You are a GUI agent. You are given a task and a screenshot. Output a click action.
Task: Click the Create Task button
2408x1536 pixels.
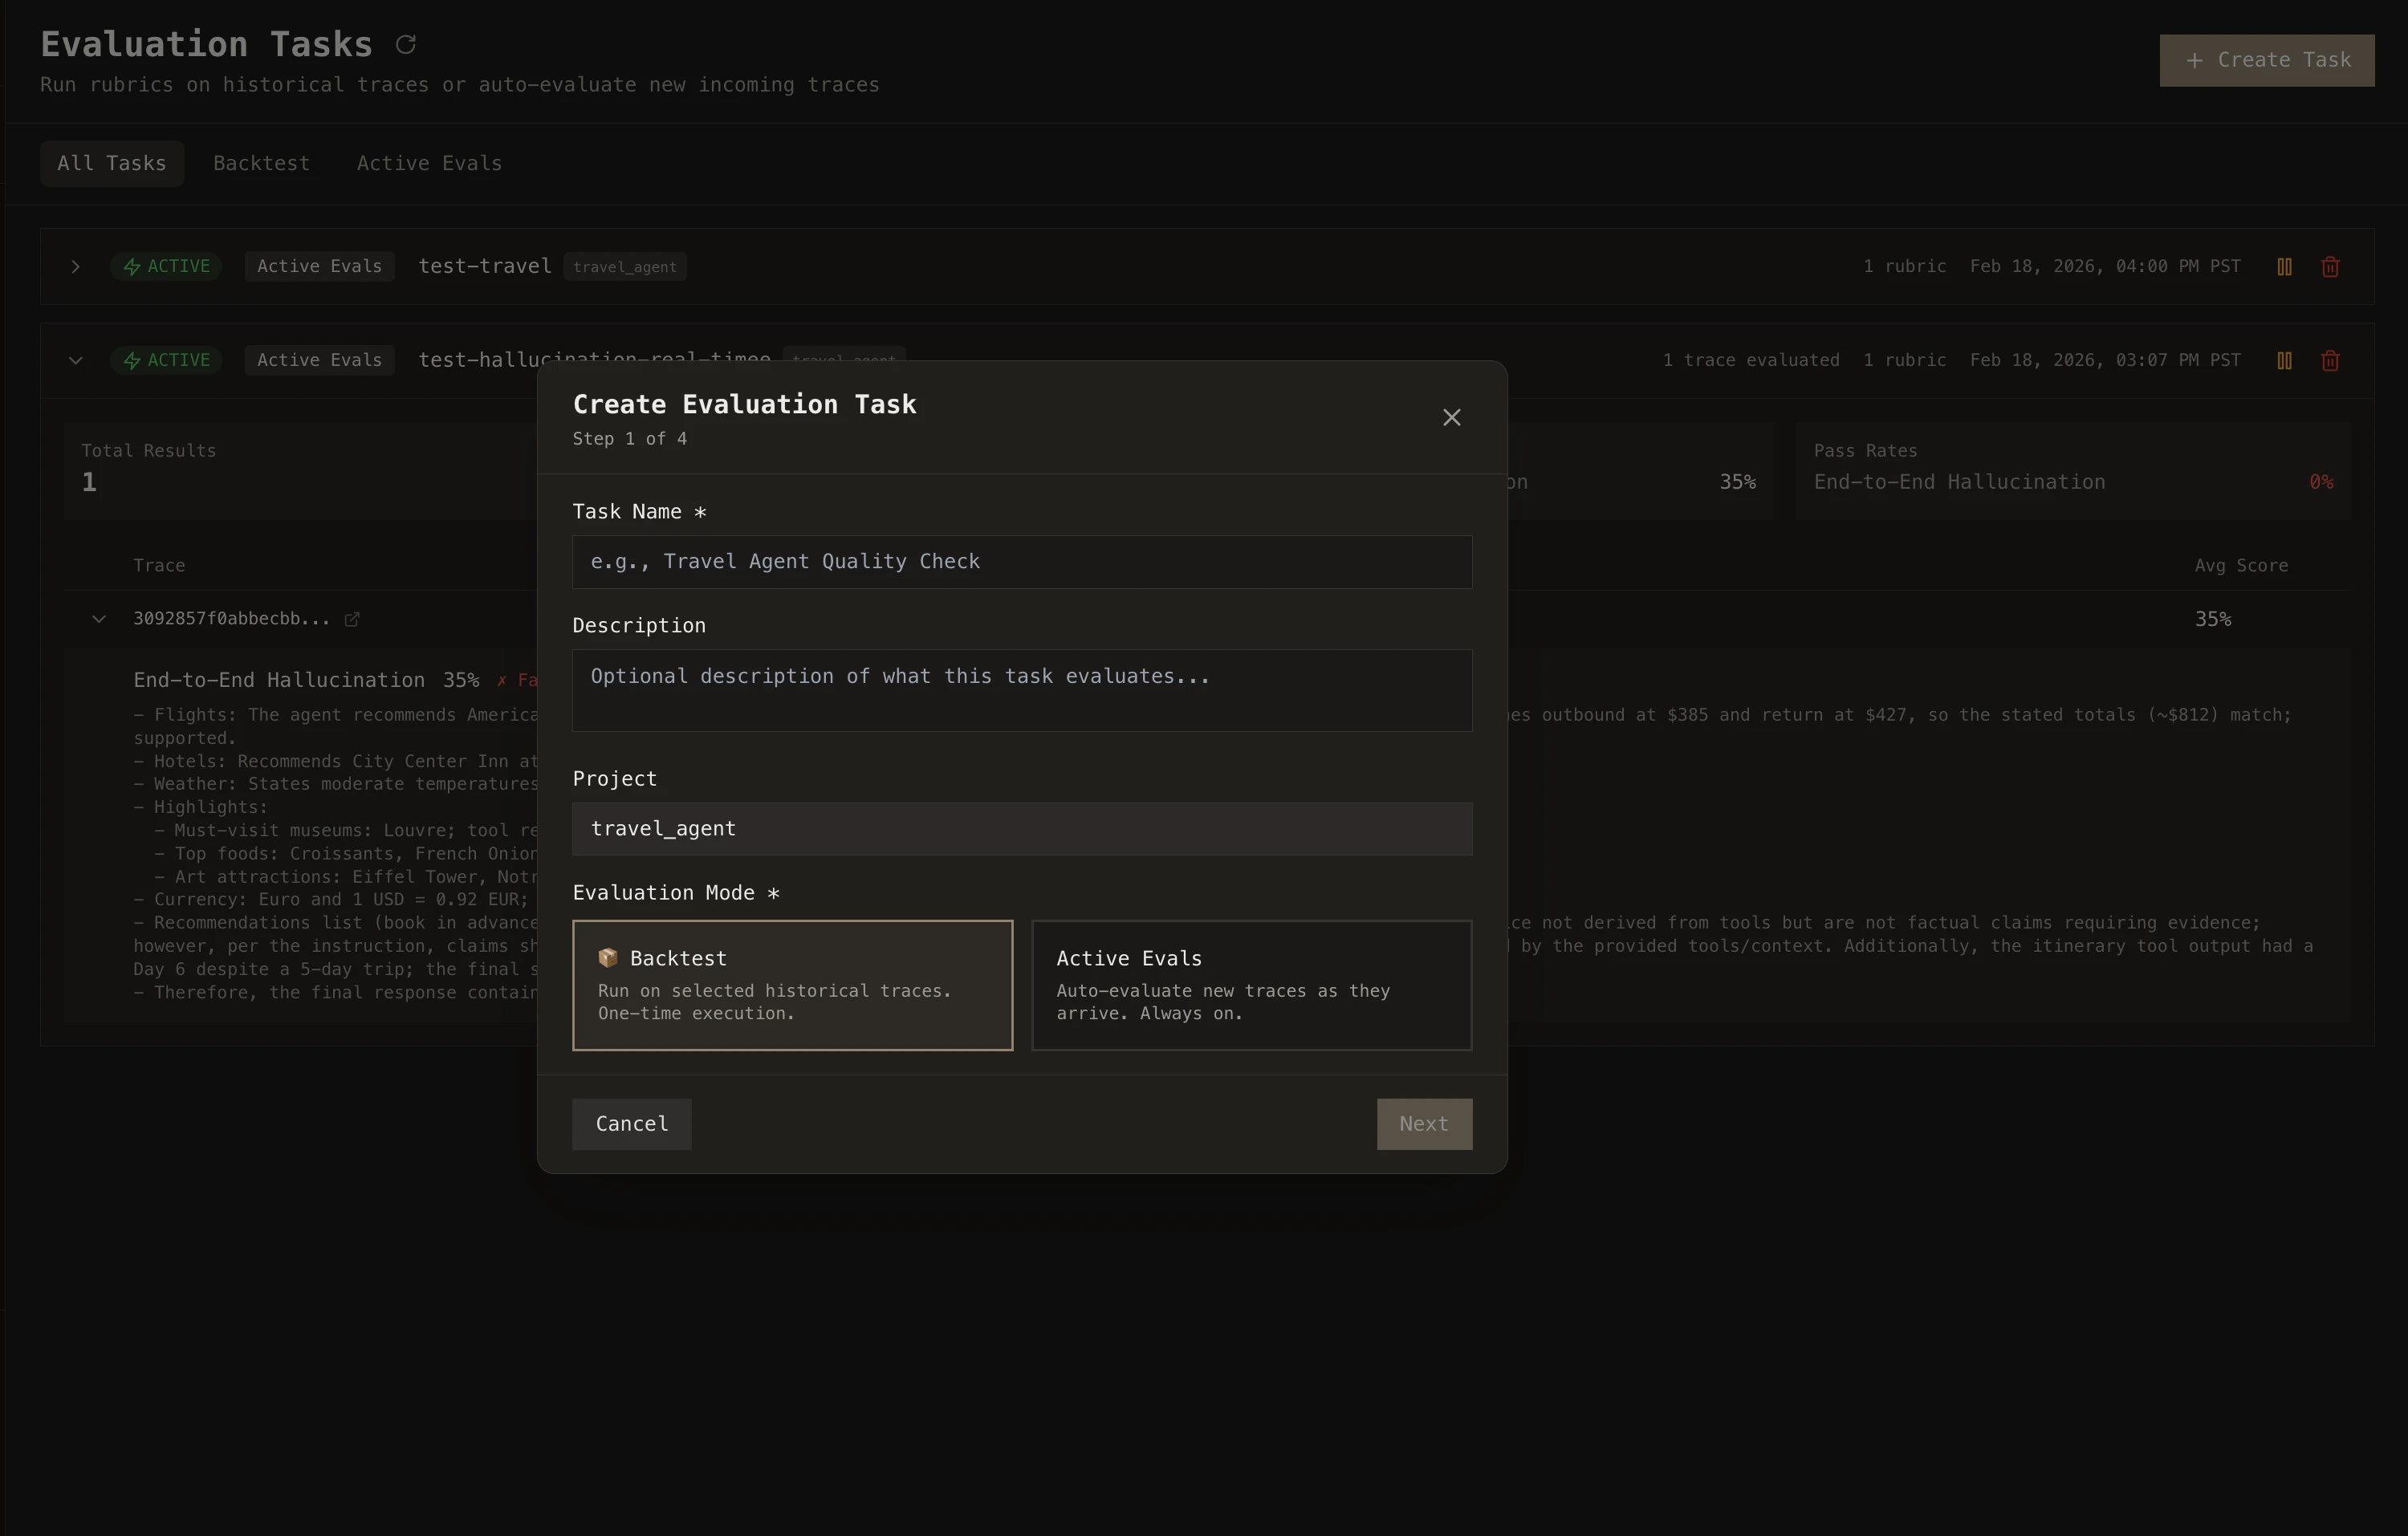[2266, 60]
